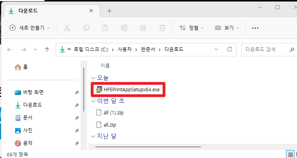Collapse the 이번 달 초 group
Viewport: 297px width, 158px height.
[x=93, y=101]
